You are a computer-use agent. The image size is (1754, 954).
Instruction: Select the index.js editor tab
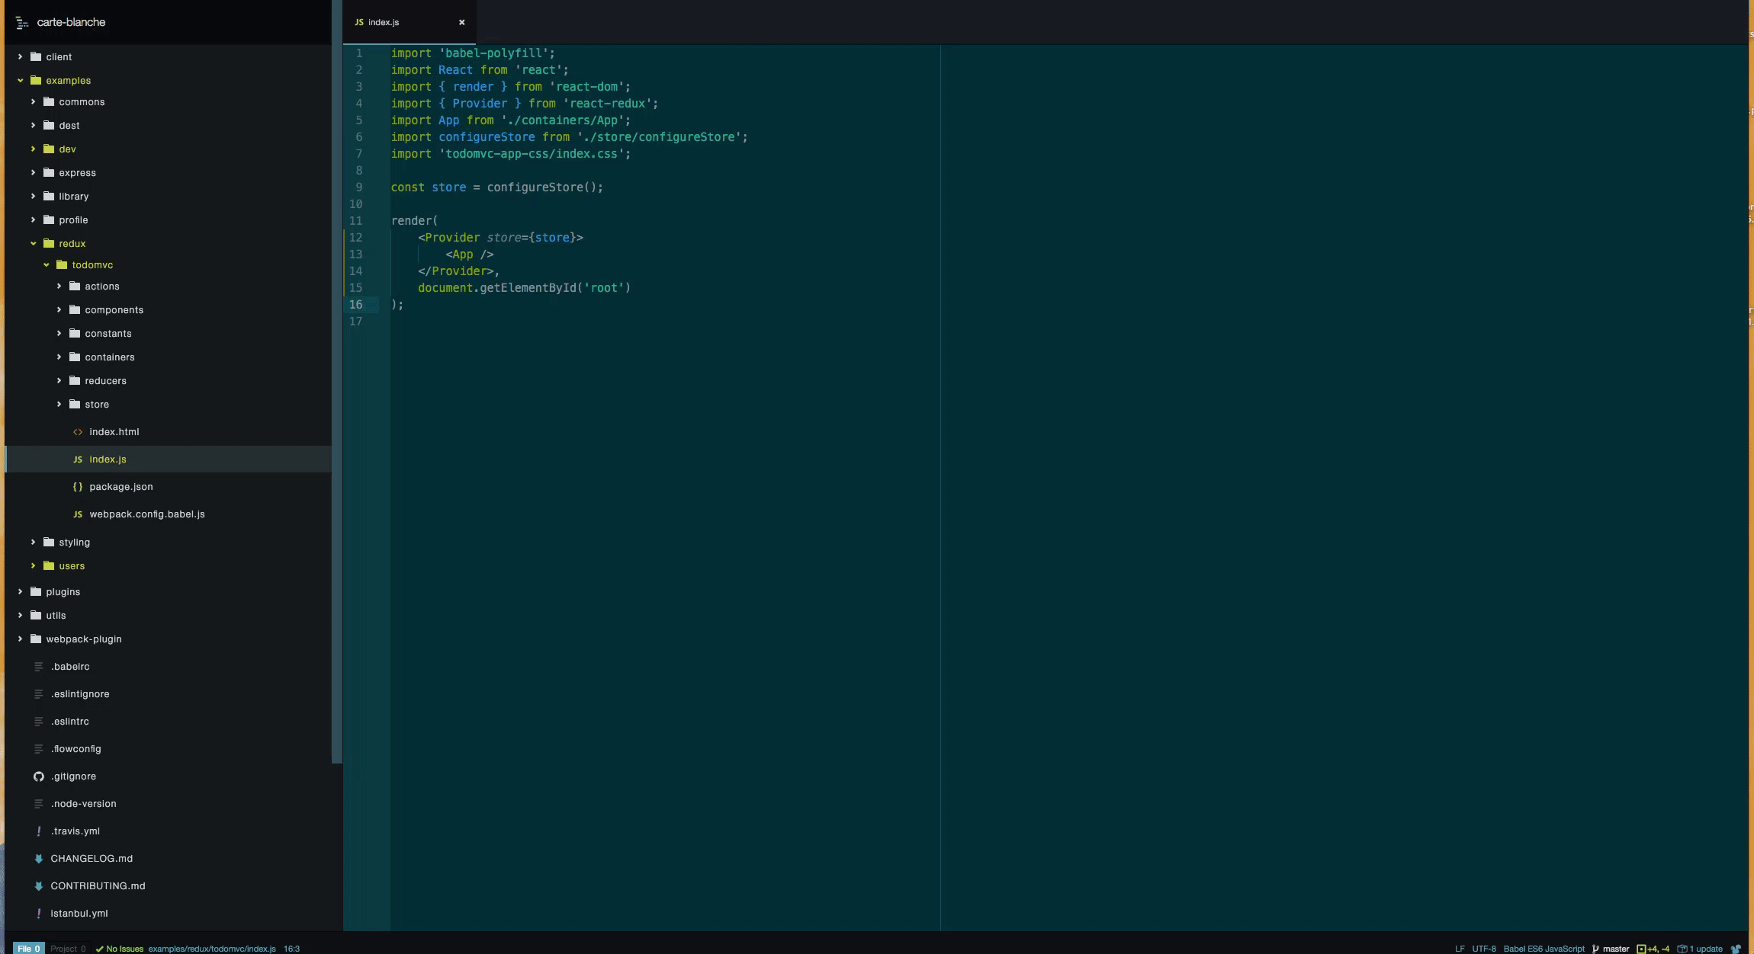[384, 22]
